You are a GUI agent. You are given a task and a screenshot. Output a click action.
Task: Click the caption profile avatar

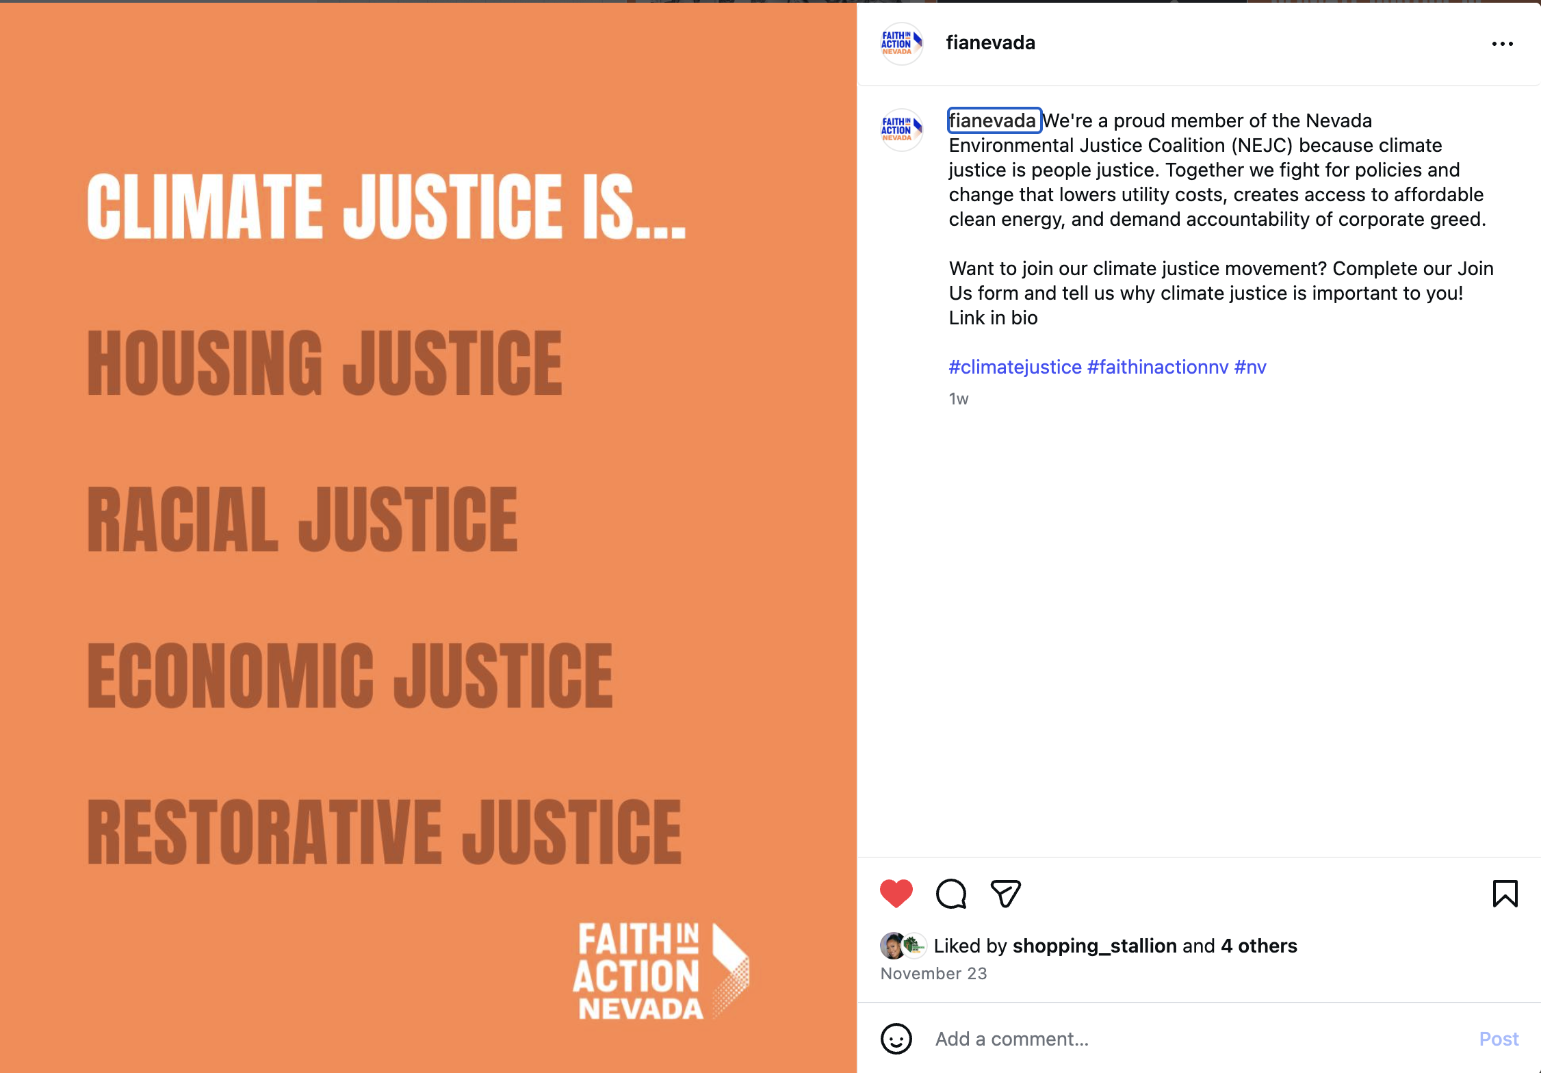(x=902, y=129)
